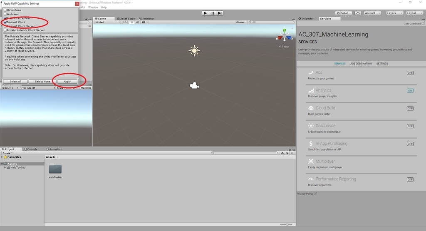426x231 pixels.
Task: Select the SETTINGS services tab
Action: click(x=382, y=64)
